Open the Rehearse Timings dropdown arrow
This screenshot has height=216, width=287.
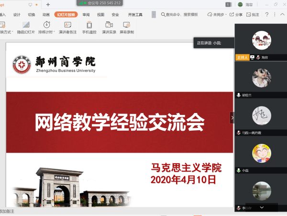tap(54, 32)
